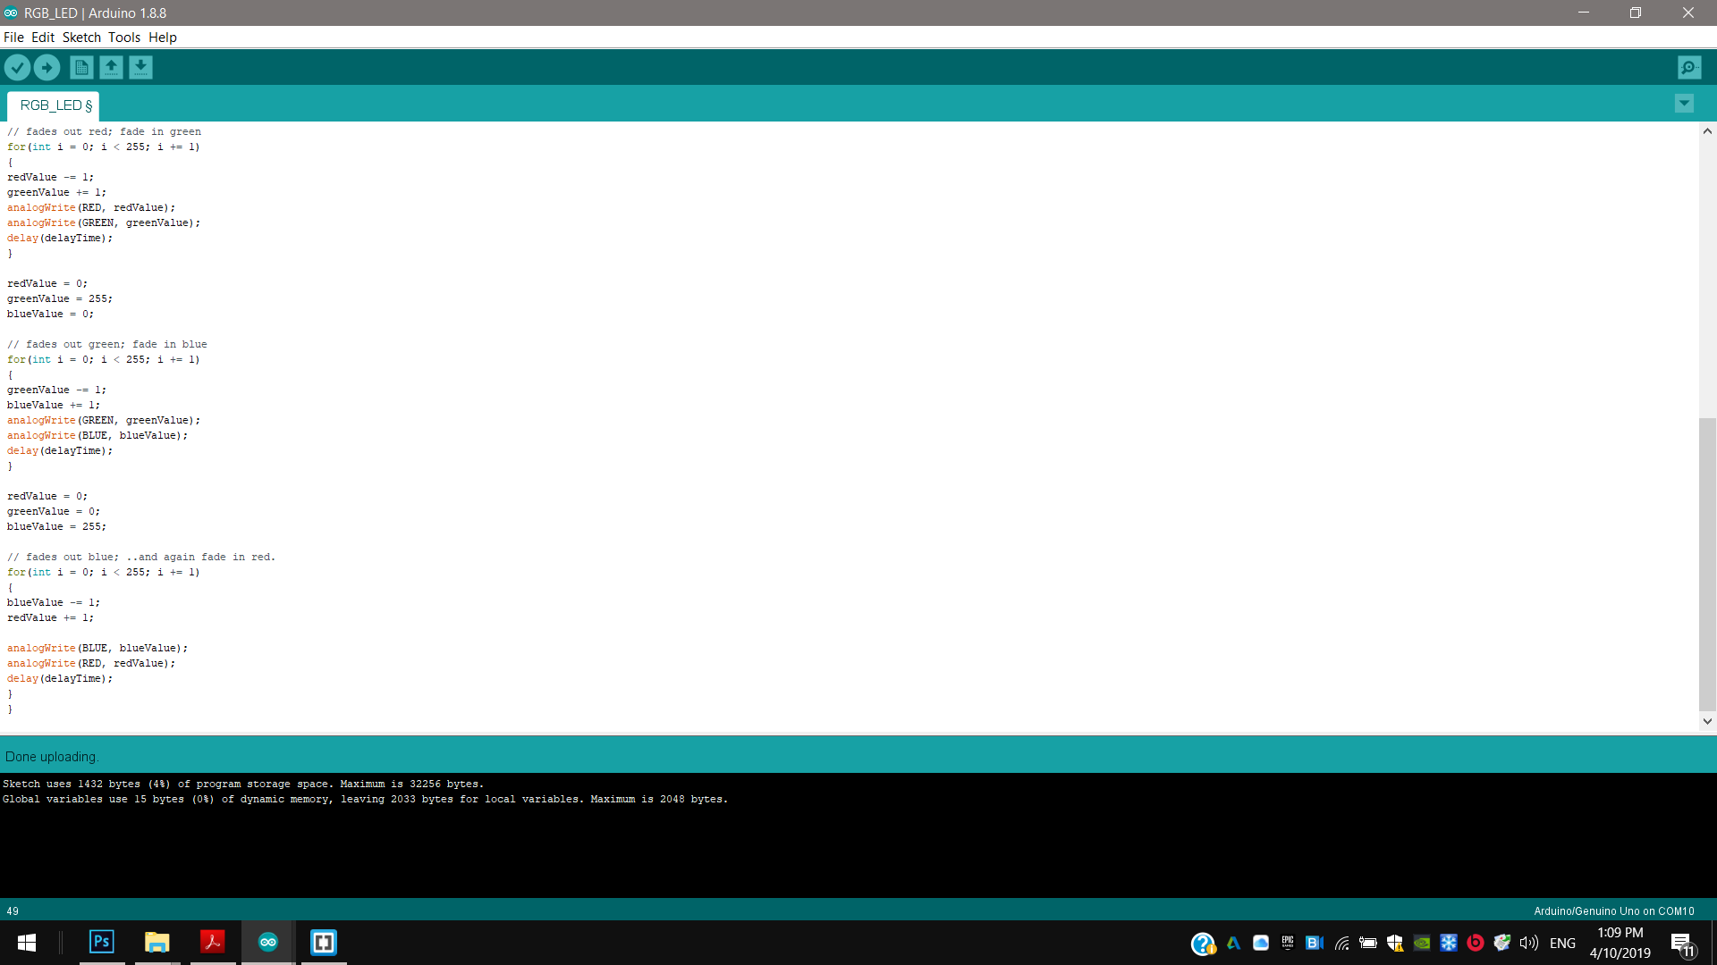
Task: Open Adobe Acrobat from the taskbar
Action: pyautogui.click(x=213, y=942)
